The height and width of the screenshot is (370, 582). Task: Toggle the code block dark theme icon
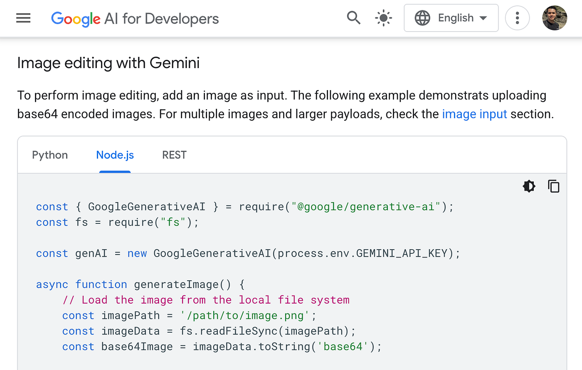point(529,186)
